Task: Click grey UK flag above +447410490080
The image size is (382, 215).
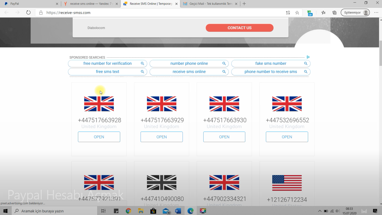Action: click(162, 183)
